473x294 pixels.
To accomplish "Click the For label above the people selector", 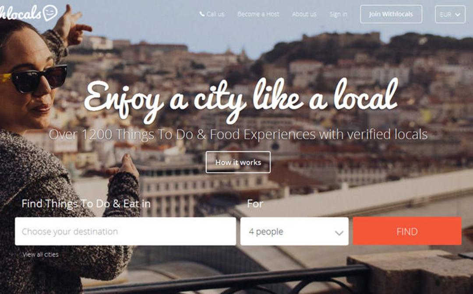I will click(x=255, y=204).
